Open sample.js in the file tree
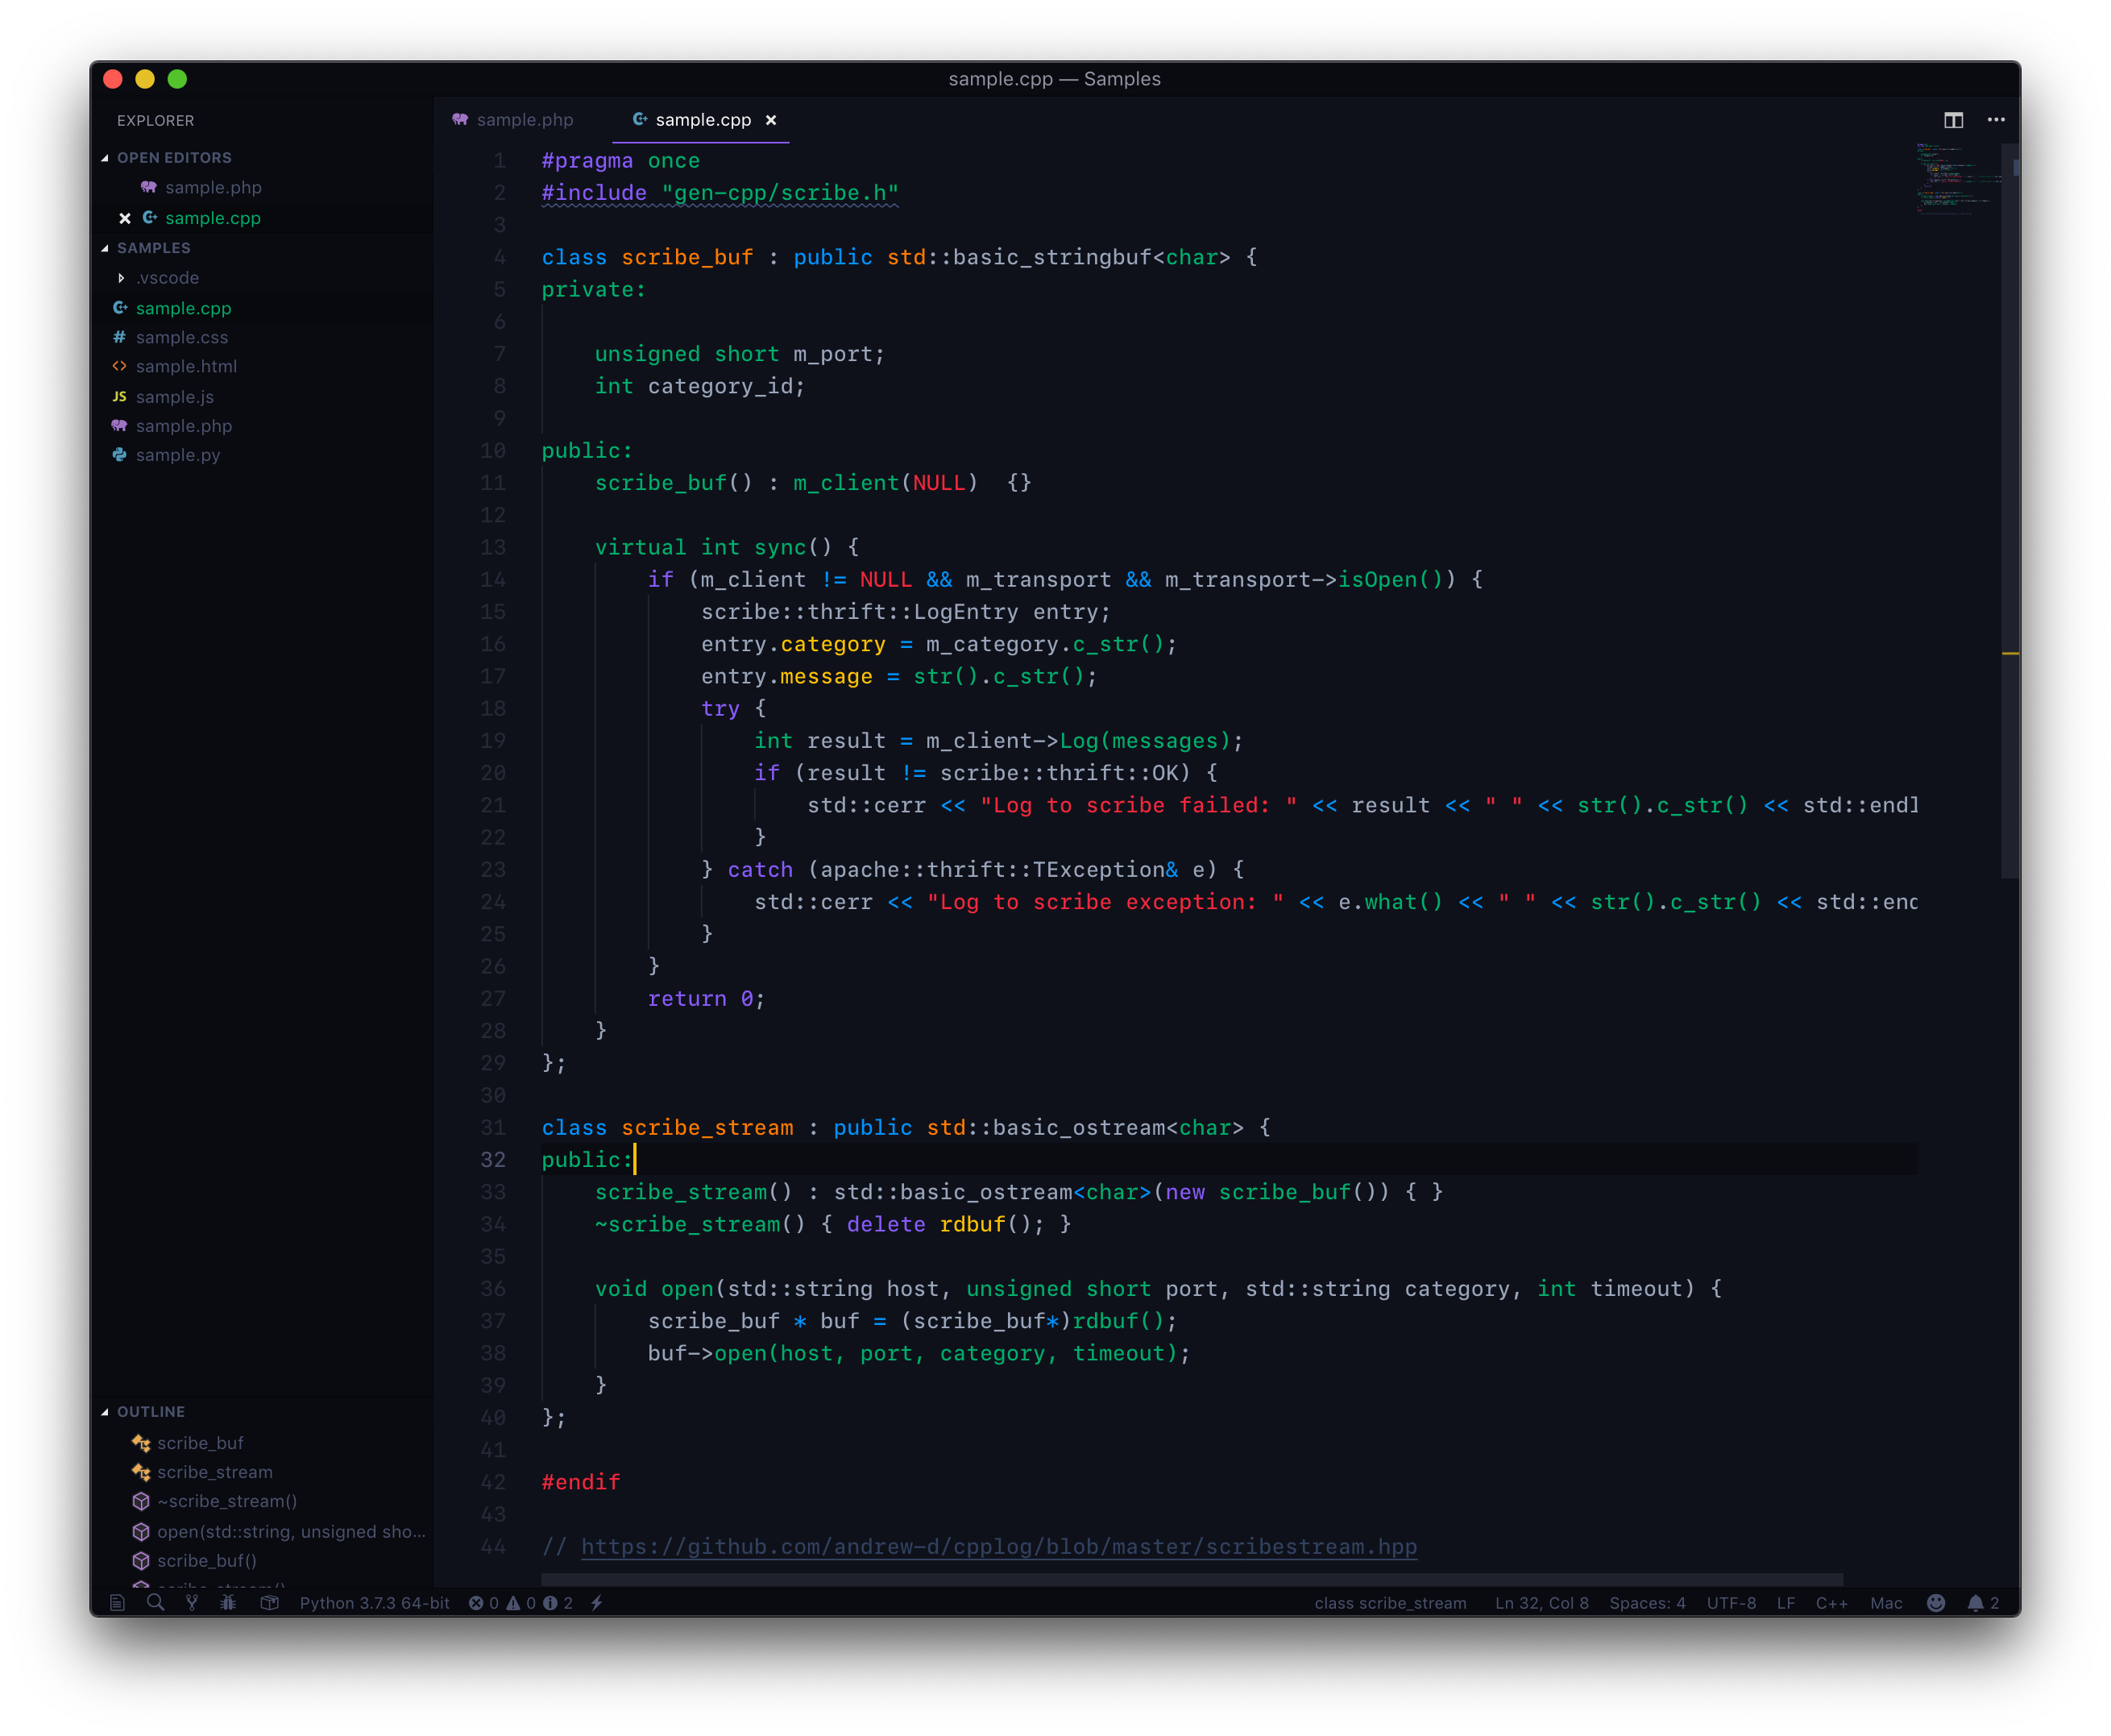The height and width of the screenshot is (1736, 2111). tap(174, 397)
